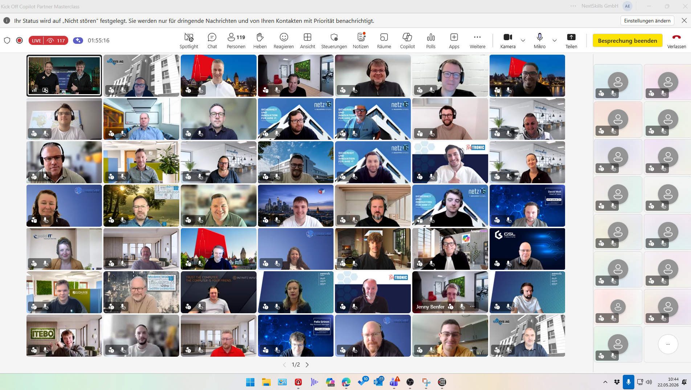Image resolution: width=691 pixels, height=390 pixels.
Task: Open the Reagieren reactions picker
Action: (284, 41)
